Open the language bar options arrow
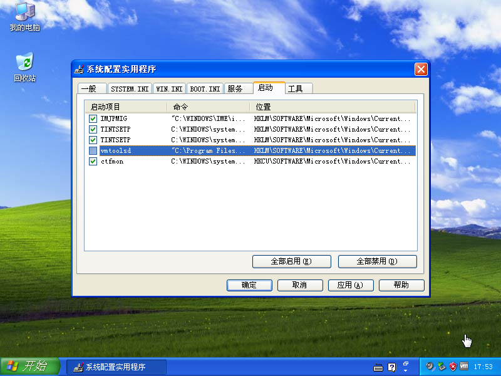 406,370
